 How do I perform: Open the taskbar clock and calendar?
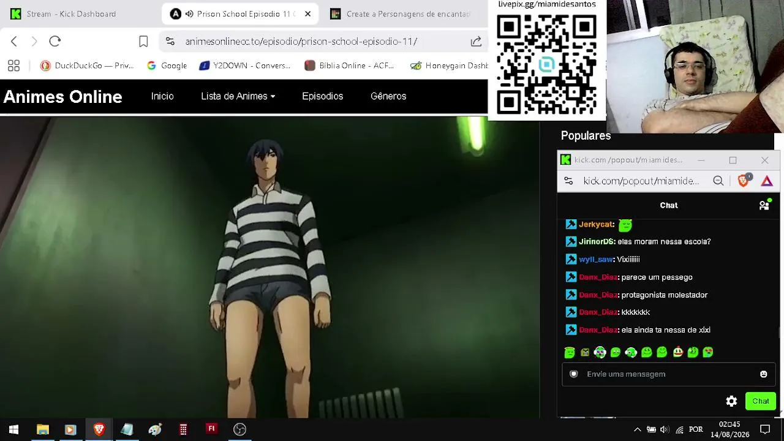coord(729,429)
